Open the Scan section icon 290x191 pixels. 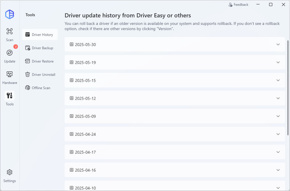click(10, 32)
